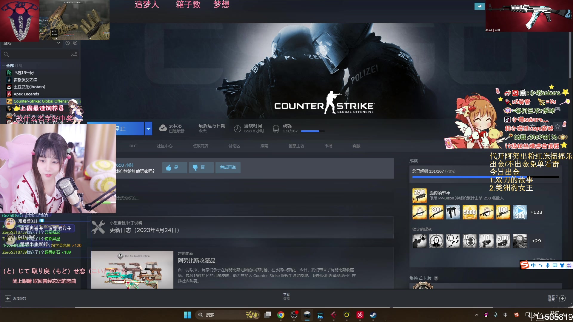This screenshot has height=322, width=573.
Task: Open the advanced filter icon beside the library search
Action: pyautogui.click(x=74, y=54)
